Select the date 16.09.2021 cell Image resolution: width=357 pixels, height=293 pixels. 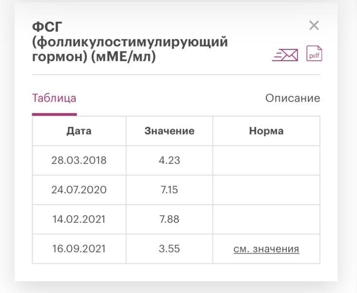(79, 249)
